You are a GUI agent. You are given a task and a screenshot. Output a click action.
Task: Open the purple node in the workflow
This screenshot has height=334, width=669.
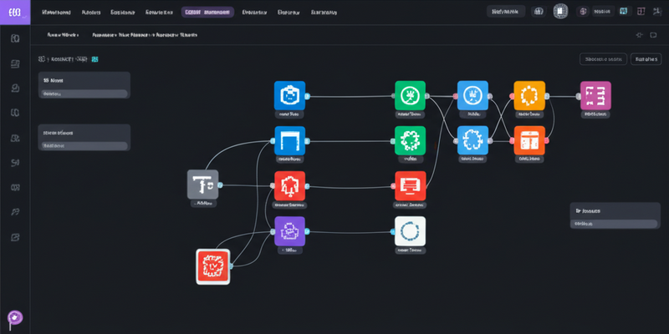(289, 230)
